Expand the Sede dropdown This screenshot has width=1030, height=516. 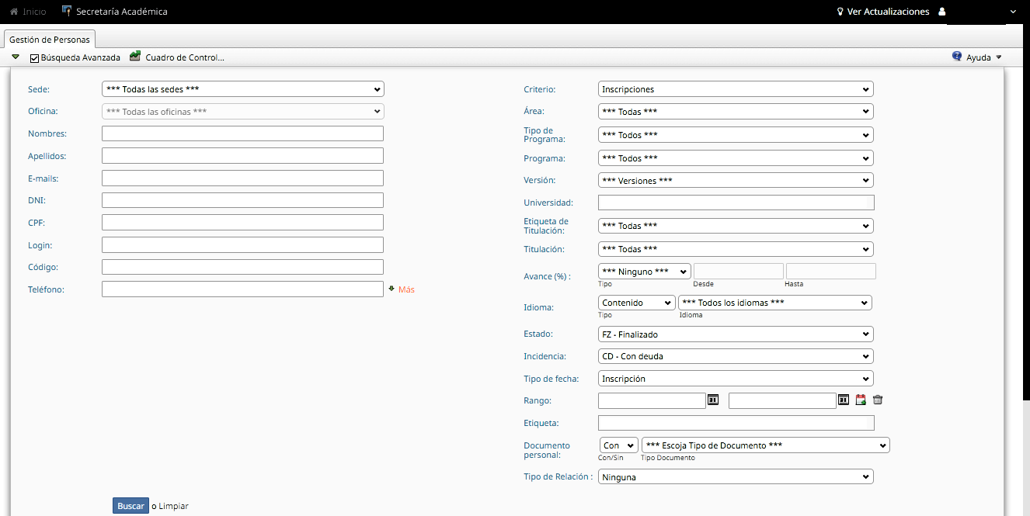coord(242,89)
